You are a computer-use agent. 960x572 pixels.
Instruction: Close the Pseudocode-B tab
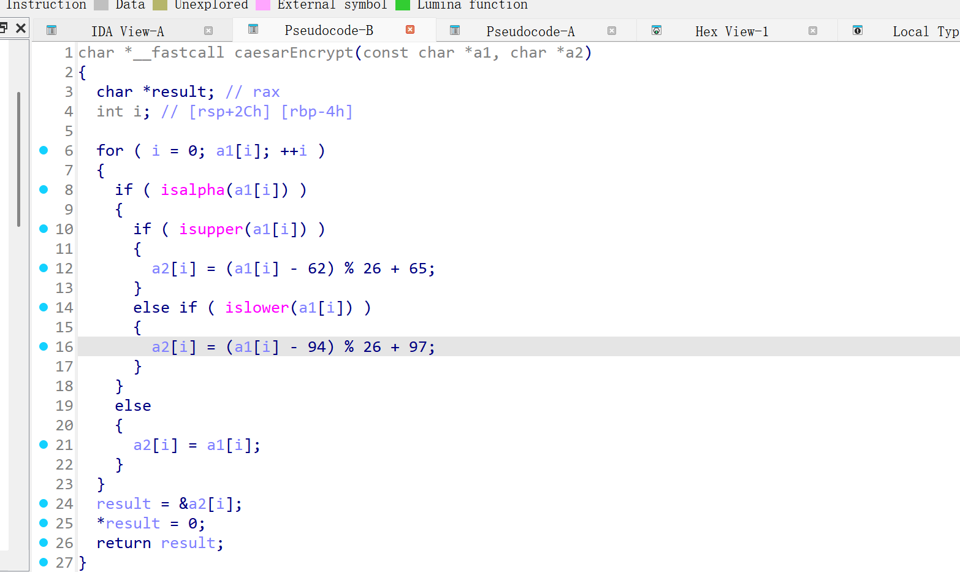point(410,30)
